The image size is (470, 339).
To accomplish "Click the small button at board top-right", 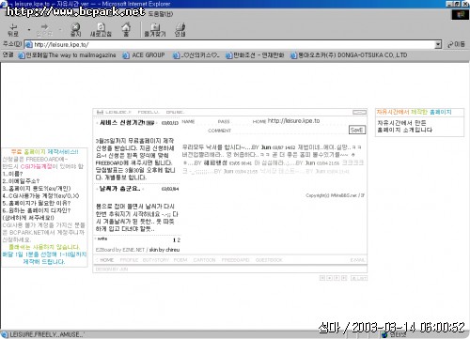I will pyautogui.click(x=359, y=112).
